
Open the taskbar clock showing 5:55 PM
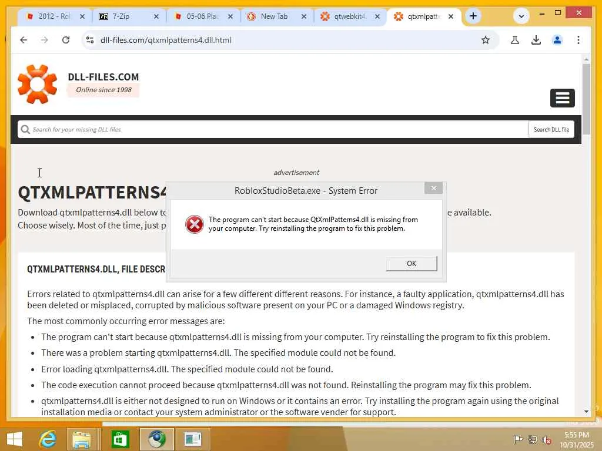[x=576, y=439]
